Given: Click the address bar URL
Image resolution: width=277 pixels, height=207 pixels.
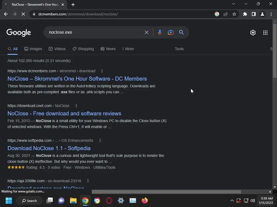Looking at the screenshot, I should (78, 14).
